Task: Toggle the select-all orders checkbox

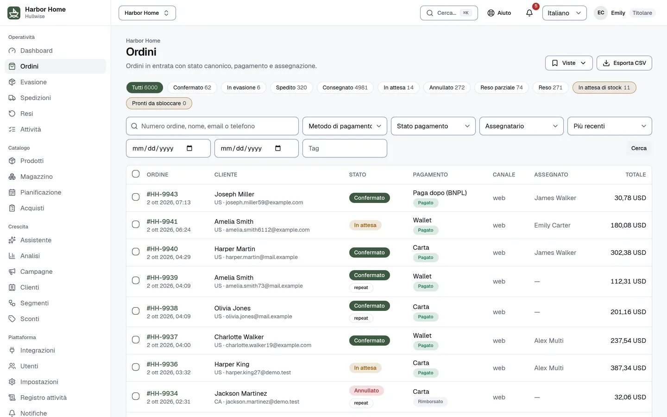Action: pyautogui.click(x=136, y=174)
